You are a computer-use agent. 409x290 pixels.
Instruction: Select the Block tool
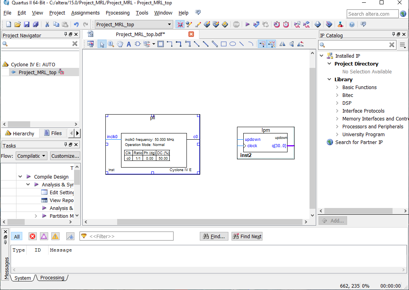click(x=161, y=44)
